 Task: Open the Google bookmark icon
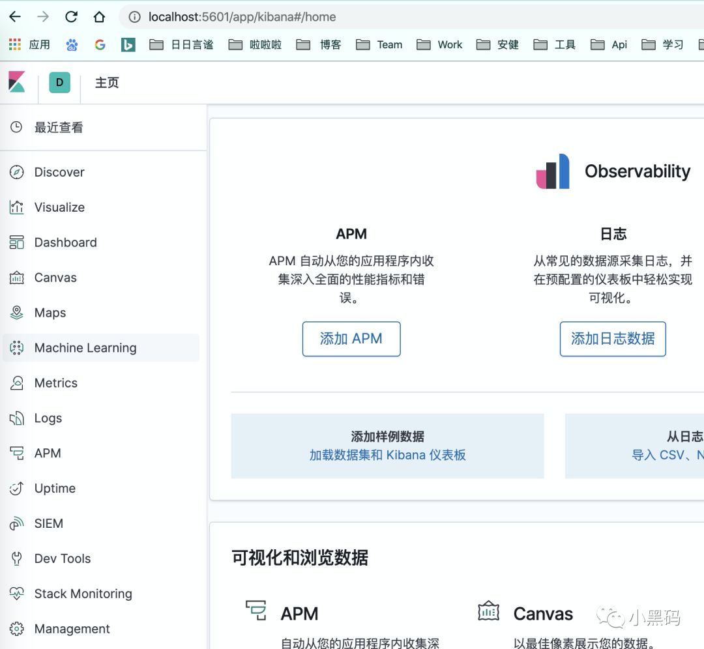(100, 44)
